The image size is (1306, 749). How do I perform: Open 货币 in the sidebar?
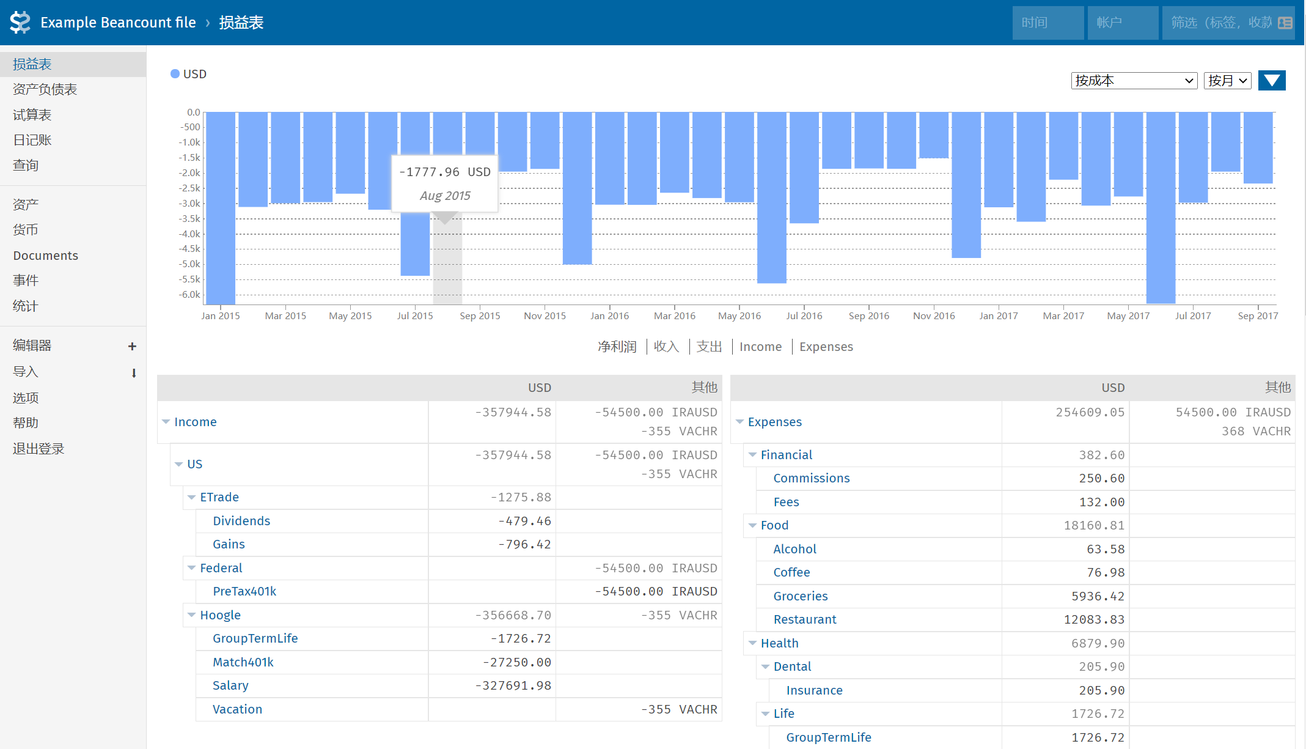pos(73,230)
